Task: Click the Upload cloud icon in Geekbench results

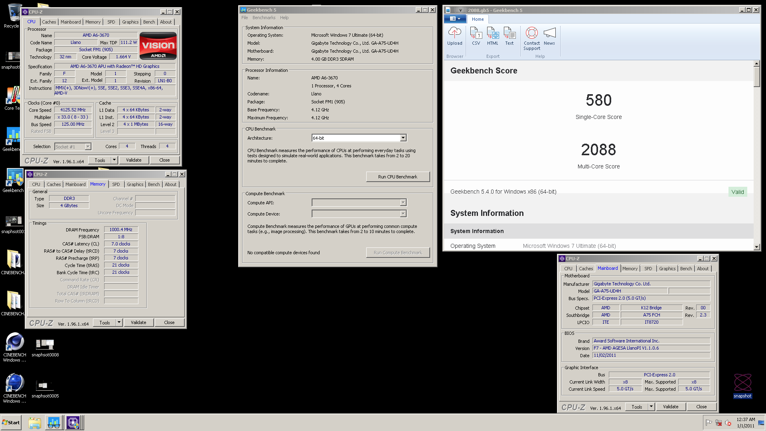Action: pos(454,36)
